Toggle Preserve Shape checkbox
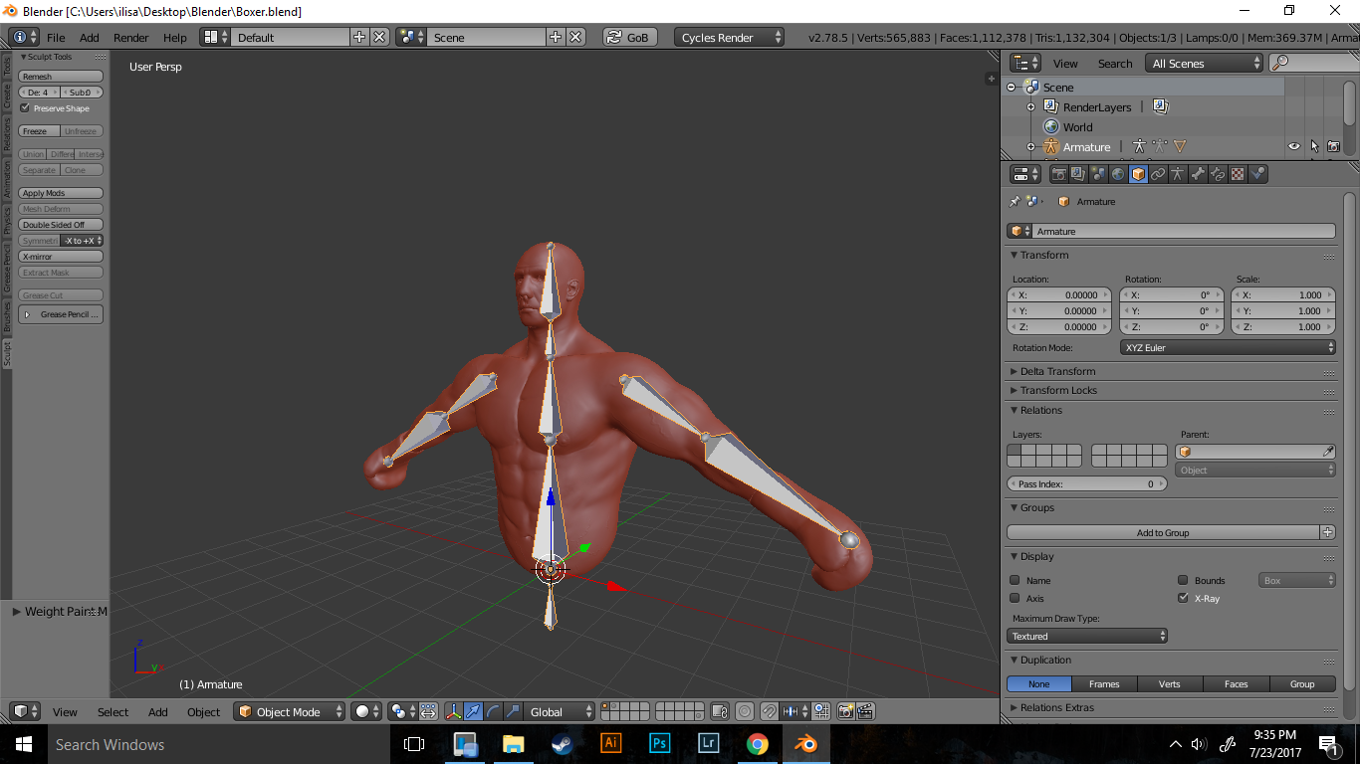Image resolution: width=1360 pixels, height=764 pixels. point(25,107)
